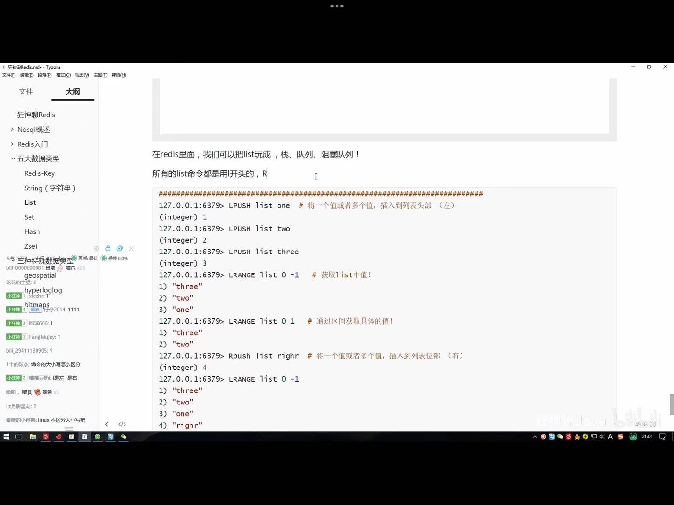Open the 格式(O) menu
This screenshot has height=505, width=674.
coord(63,75)
